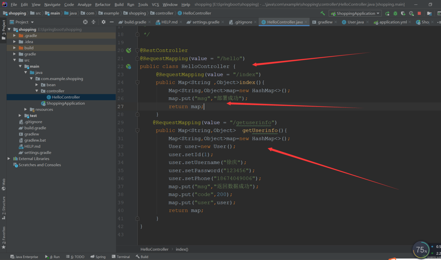Open Project panel gear settings
The height and width of the screenshot is (260, 441).
(x=103, y=22)
